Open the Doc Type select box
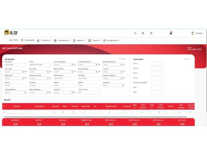 pyautogui.click(x=15, y=72)
